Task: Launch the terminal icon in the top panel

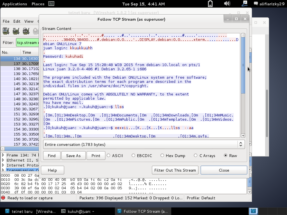Action: 51,3
